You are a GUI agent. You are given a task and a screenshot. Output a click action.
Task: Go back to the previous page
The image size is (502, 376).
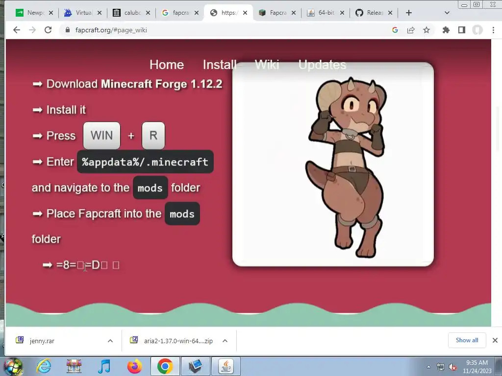coord(17,30)
